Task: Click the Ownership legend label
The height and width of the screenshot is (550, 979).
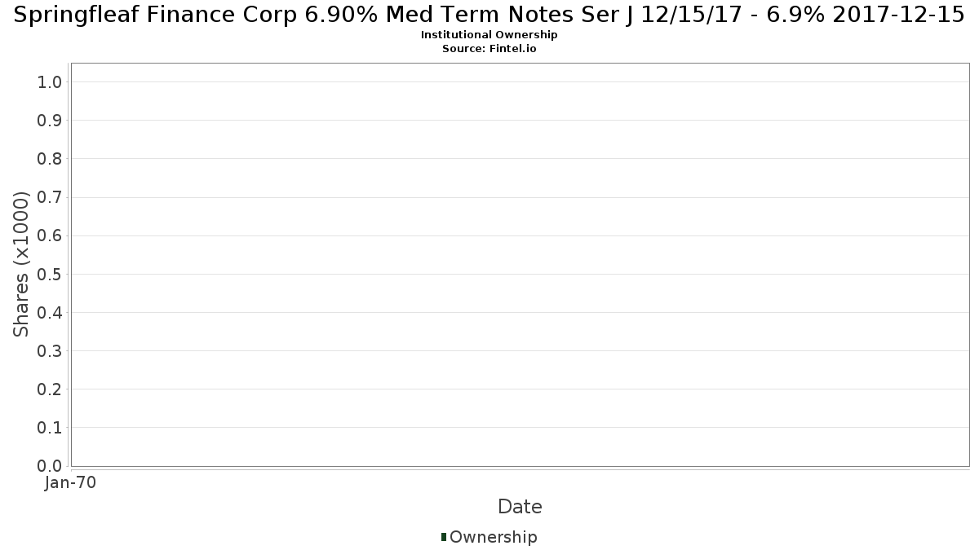Action: click(x=493, y=537)
